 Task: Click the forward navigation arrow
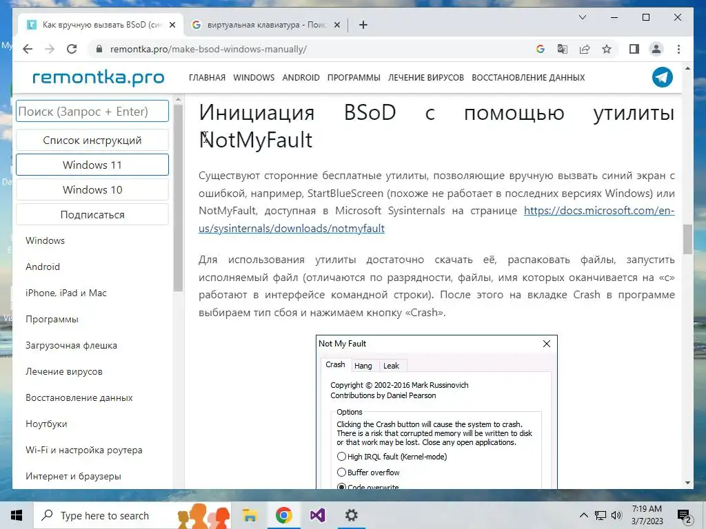(50, 49)
